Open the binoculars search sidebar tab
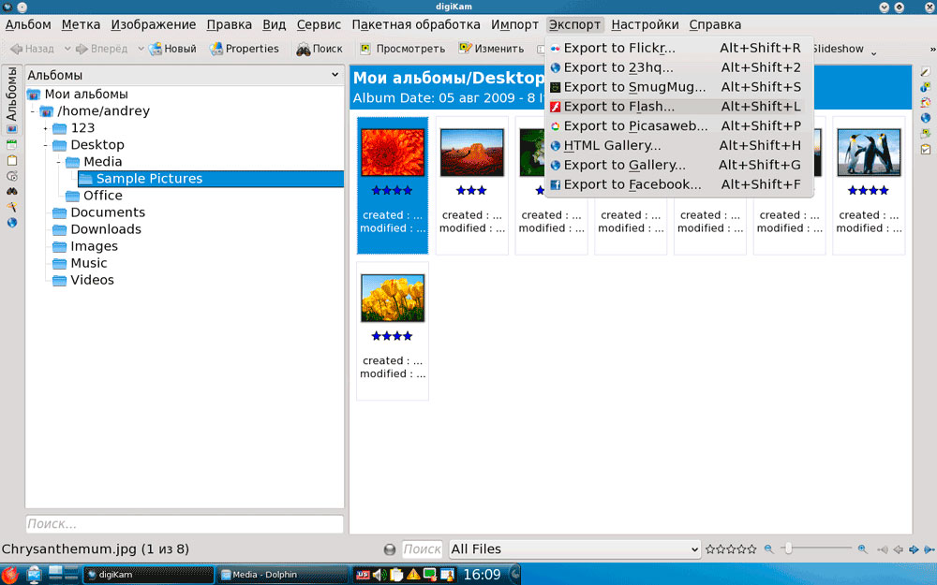 [x=12, y=191]
